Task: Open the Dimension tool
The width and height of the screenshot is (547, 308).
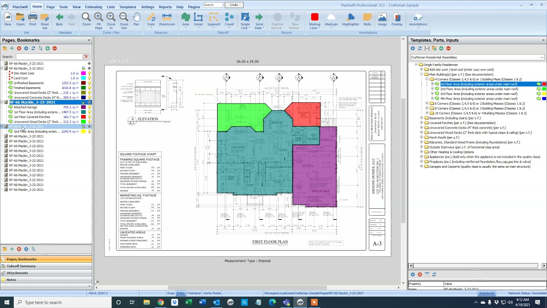Action: 167,20
